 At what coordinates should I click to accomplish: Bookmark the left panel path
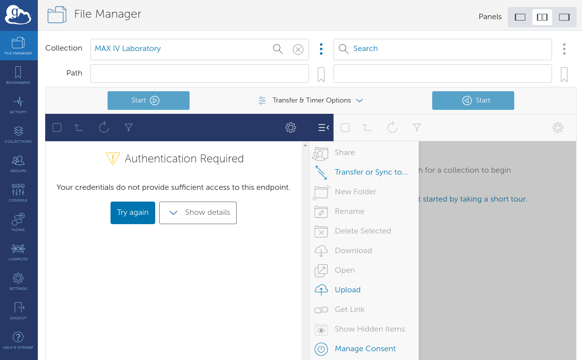click(x=321, y=75)
